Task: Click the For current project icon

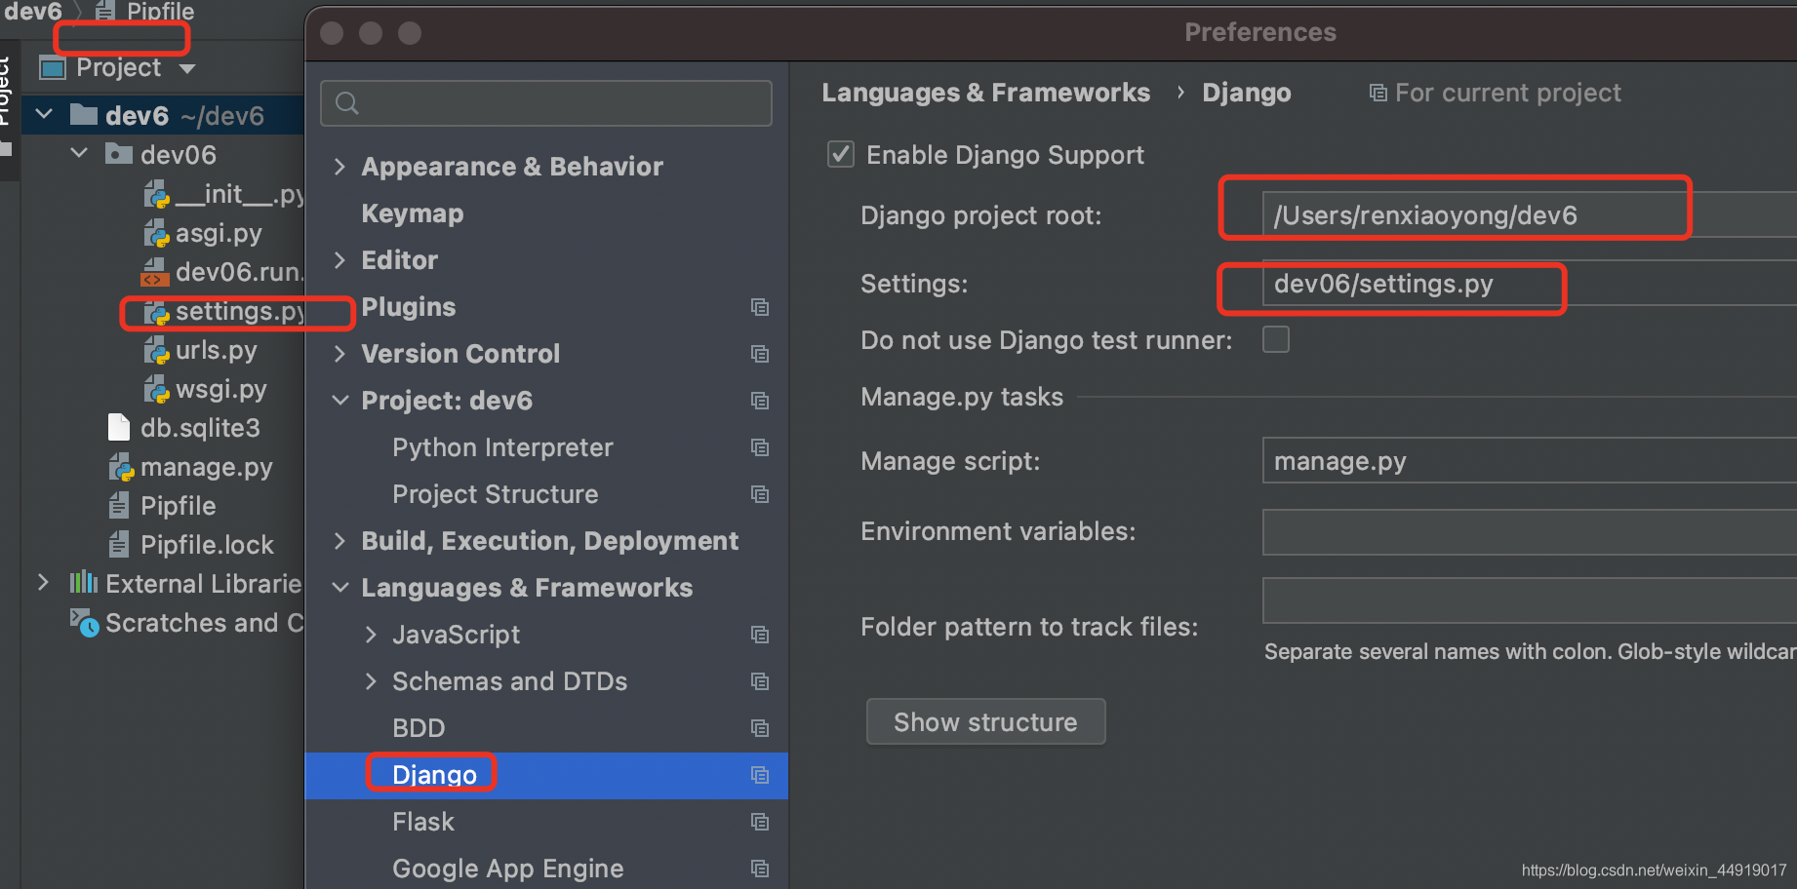Action: (1378, 93)
